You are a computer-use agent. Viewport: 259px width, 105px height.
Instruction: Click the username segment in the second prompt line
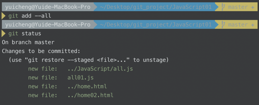(x=48, y=25)
